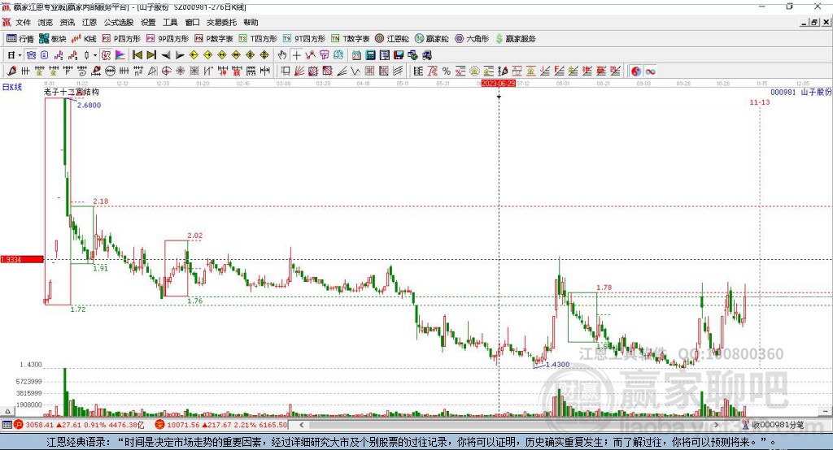Open the 江恩轮 tool
The width and height of the screenshot is (833, 450).
(x=392, y=39)
